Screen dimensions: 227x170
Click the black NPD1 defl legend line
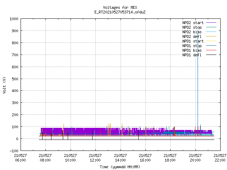211,55
